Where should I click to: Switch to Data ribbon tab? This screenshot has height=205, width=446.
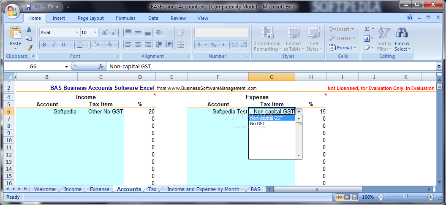click(x=153, y=18)
